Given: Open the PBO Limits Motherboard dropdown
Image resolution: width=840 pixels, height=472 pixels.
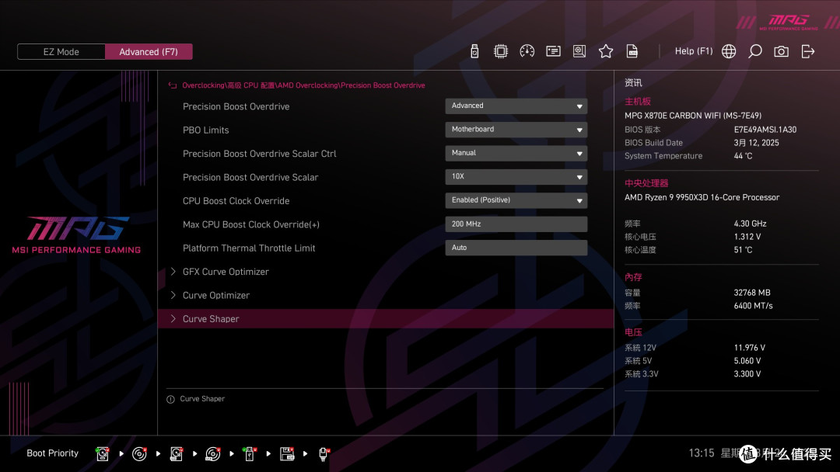Looking at the screenshot, I should [516, 130].
